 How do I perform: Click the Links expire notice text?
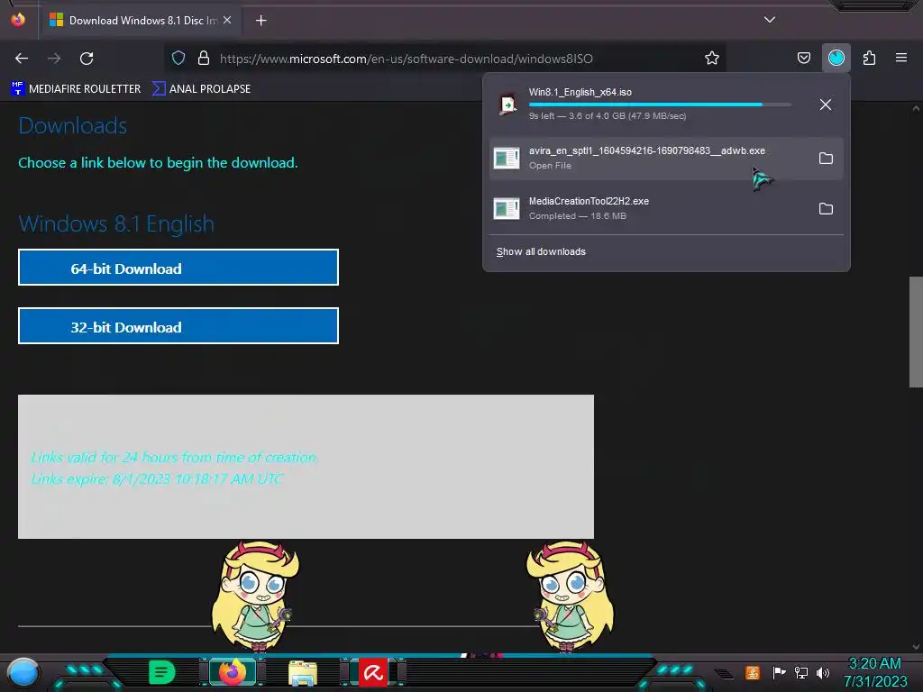point(157,479)
